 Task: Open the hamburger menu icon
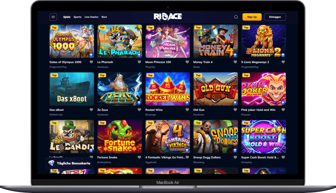pos(53,17)
